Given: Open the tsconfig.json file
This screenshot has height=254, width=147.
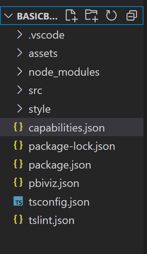Looking at the screenshot, I should (72, 201).
